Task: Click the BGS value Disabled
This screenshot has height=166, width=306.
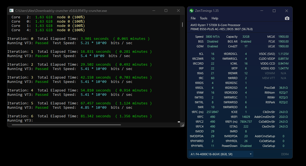Action: point(213,41)
